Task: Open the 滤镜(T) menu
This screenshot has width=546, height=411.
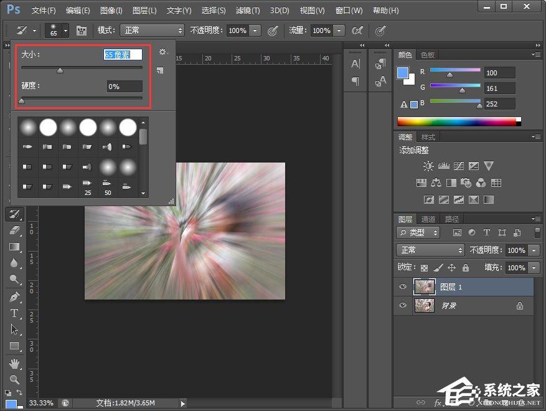Action: click(247, 11)
